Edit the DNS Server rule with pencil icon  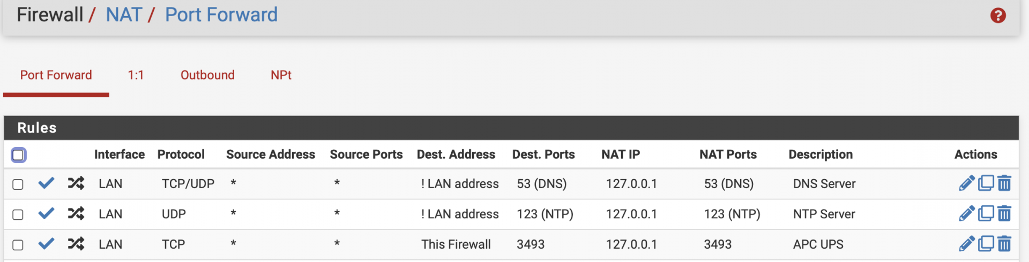[966, 183]
